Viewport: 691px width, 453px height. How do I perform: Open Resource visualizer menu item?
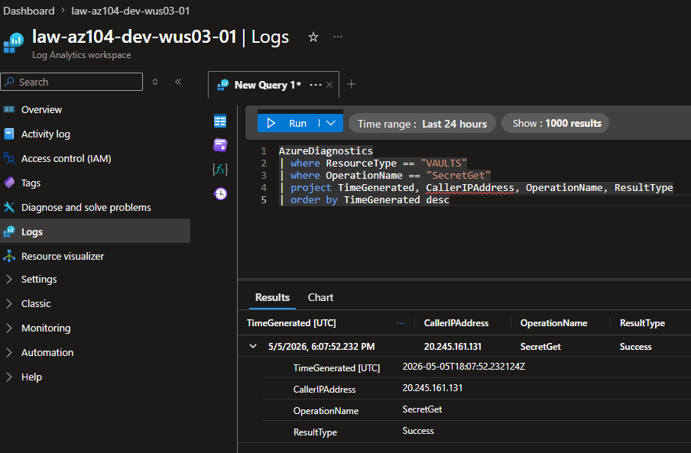click(x=63, y=256)
